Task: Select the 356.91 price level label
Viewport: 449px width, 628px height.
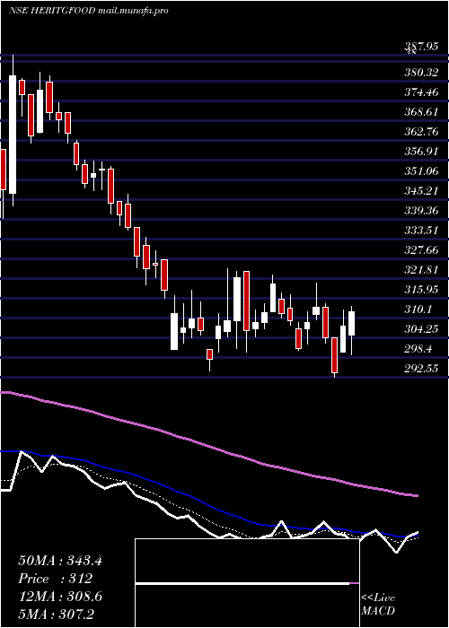Action: point(421,152)
